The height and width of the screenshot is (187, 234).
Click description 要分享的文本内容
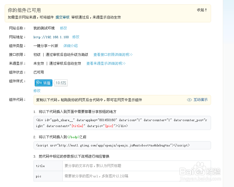pyautogui.click(x=93, y=166)
